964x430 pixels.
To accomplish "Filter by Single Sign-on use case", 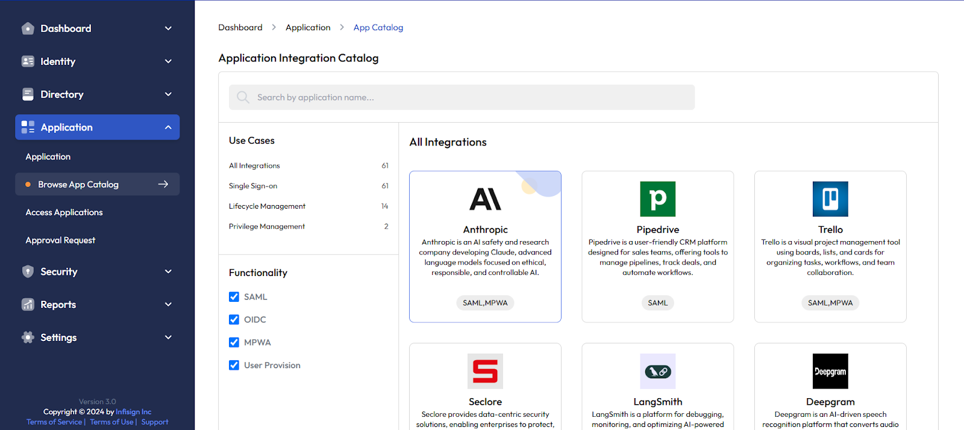I will coord(308,186).
